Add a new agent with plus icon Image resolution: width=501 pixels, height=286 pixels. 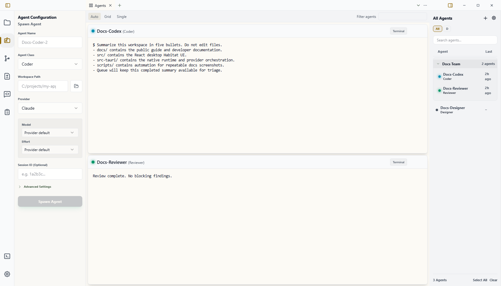485,18
